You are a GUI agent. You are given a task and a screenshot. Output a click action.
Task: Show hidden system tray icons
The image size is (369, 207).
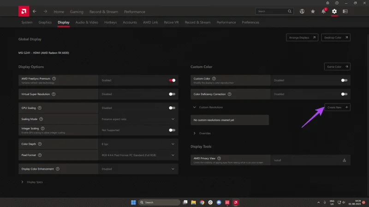point(318,202)
